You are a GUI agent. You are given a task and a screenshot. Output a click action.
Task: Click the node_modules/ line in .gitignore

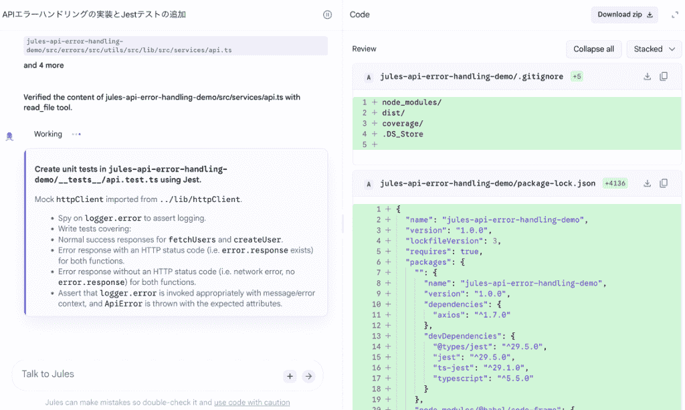pos(517,102)
